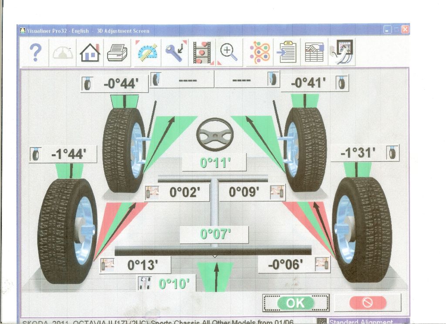Select rear right toe value -0°06'
This screenshot has height=324, width=446.
[x=285, y=264]
